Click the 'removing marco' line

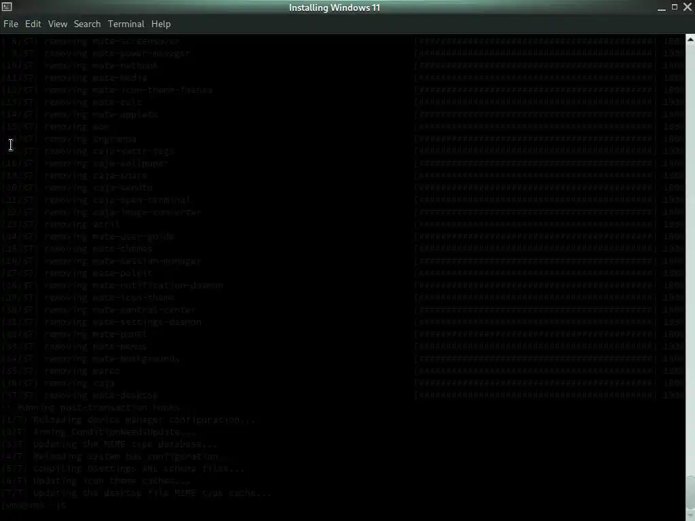[60, 371]
